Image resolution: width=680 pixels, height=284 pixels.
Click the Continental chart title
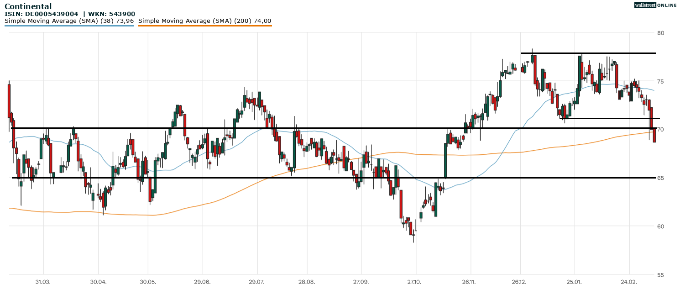[28, 6]
